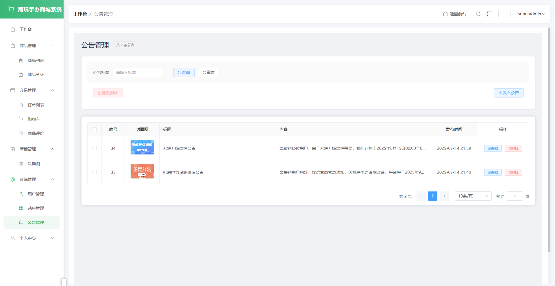The height and width of the screenshot is (286, 555).
Task: Open 菜单管理 menu management page
Action: (36, 208)
